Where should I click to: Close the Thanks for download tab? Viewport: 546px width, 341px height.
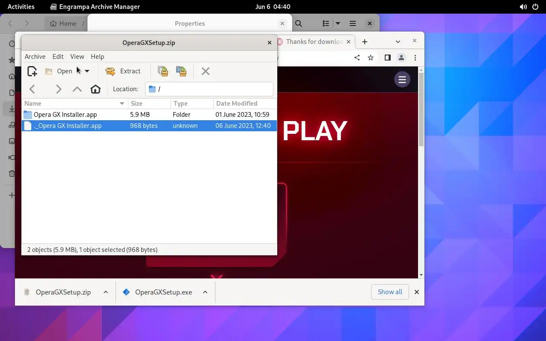pyautogui.click(x=349, y=42)
